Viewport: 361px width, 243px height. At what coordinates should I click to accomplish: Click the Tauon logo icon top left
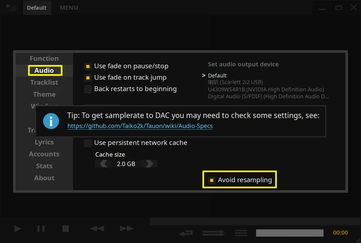[x=11, y=7]
